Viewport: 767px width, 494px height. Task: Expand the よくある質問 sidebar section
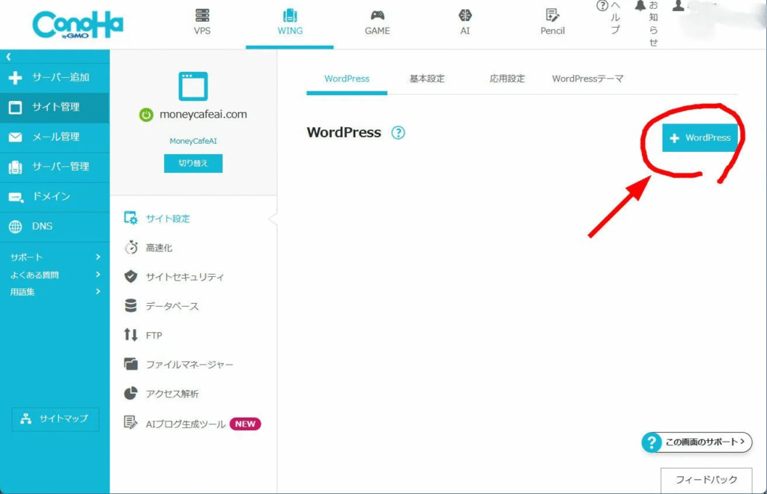pos(55,275)
